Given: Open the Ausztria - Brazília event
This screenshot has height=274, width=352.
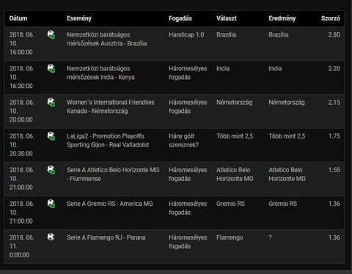Looking at the screenshot, I should tap(107, 39).
